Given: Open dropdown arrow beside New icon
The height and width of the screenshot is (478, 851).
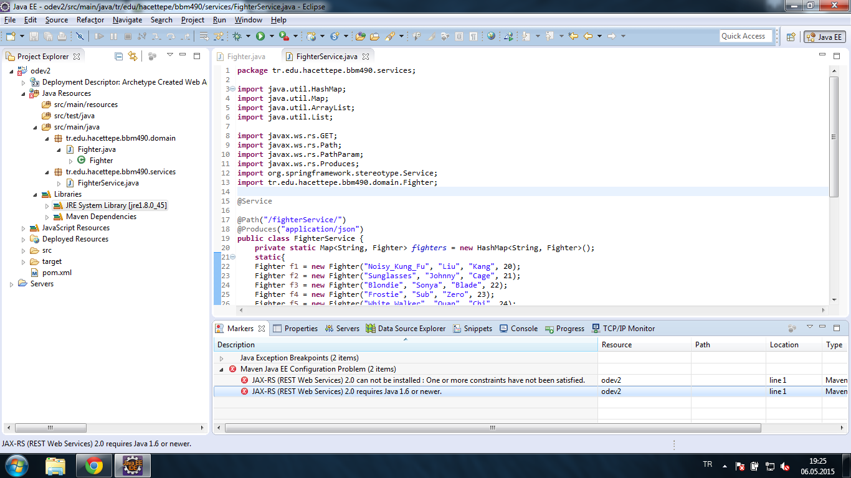Looking at the screenshot, I should point(22,36).
